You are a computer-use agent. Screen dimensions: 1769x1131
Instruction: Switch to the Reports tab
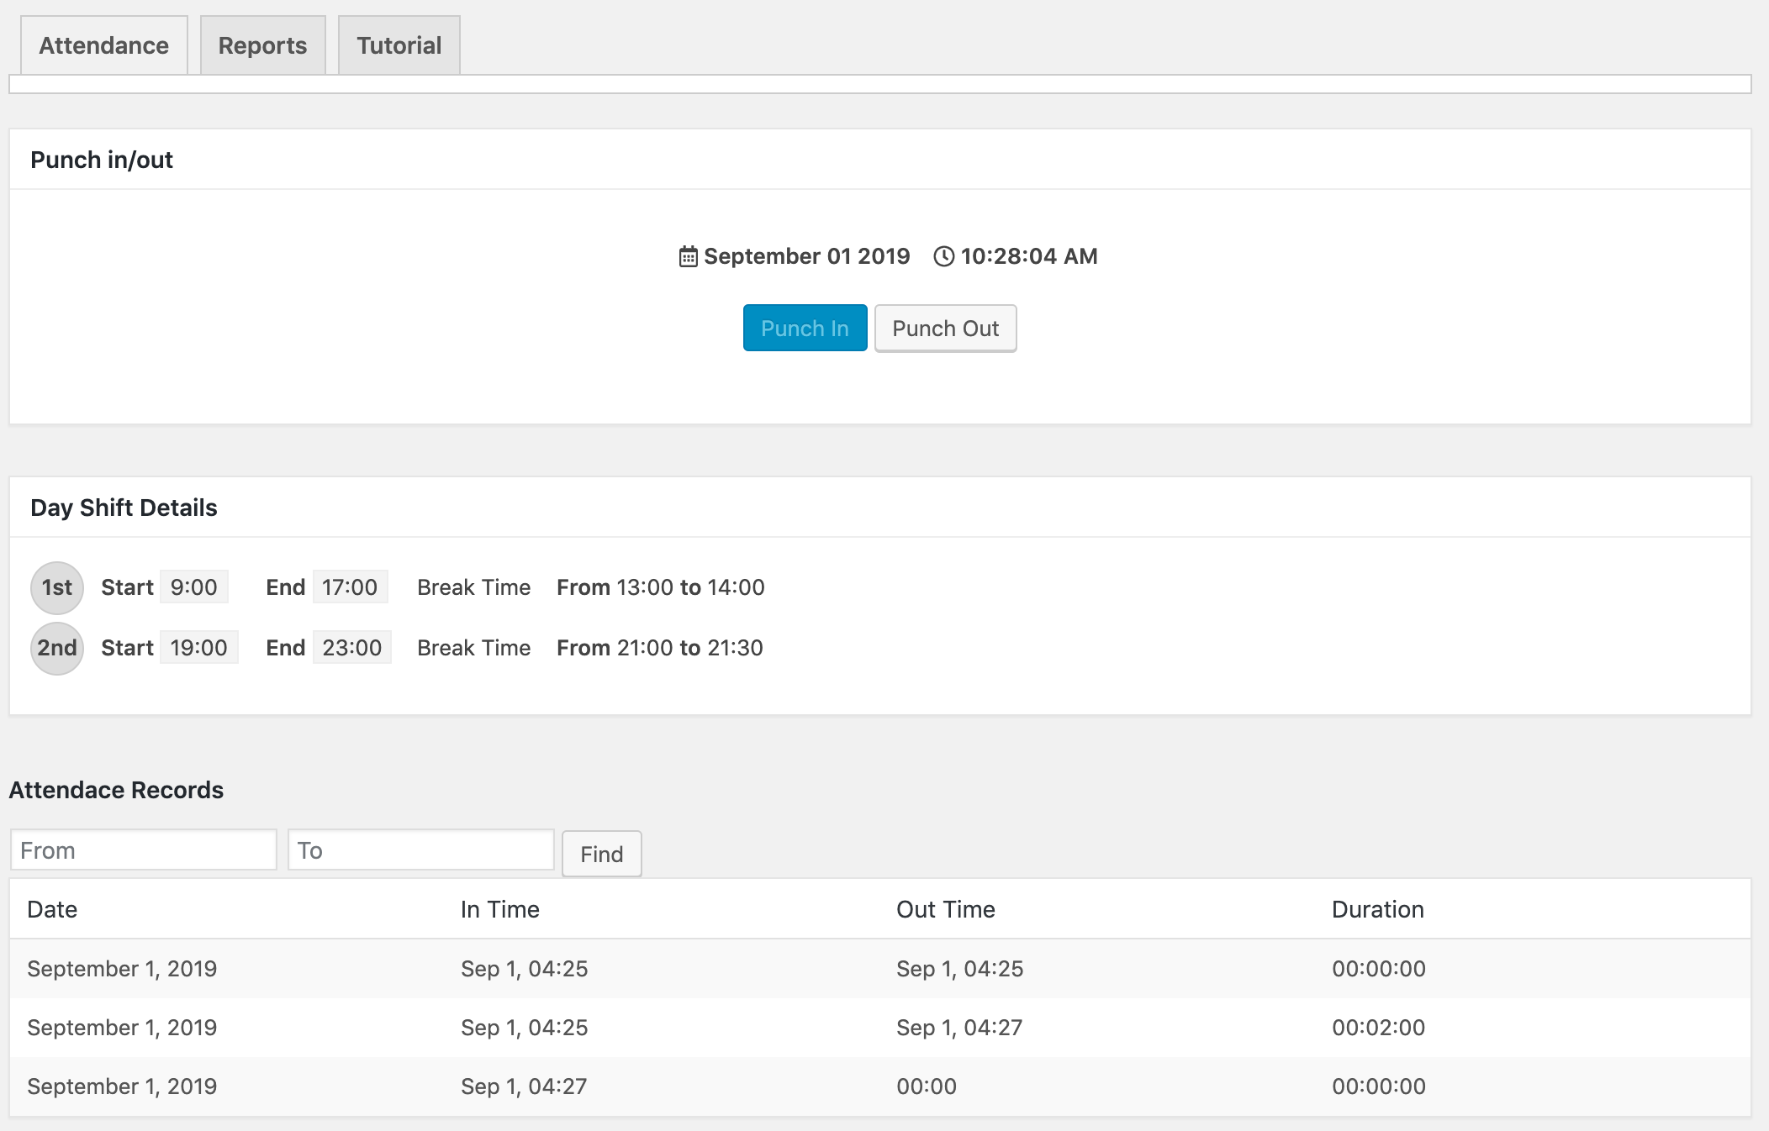(x=262, y=45)
